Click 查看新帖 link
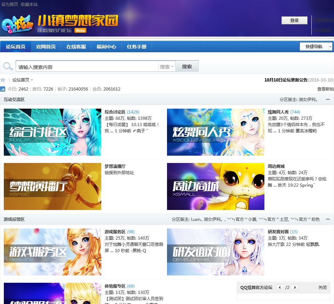The width and height of the screenshot is (334, 304). (x=325, y=89)
